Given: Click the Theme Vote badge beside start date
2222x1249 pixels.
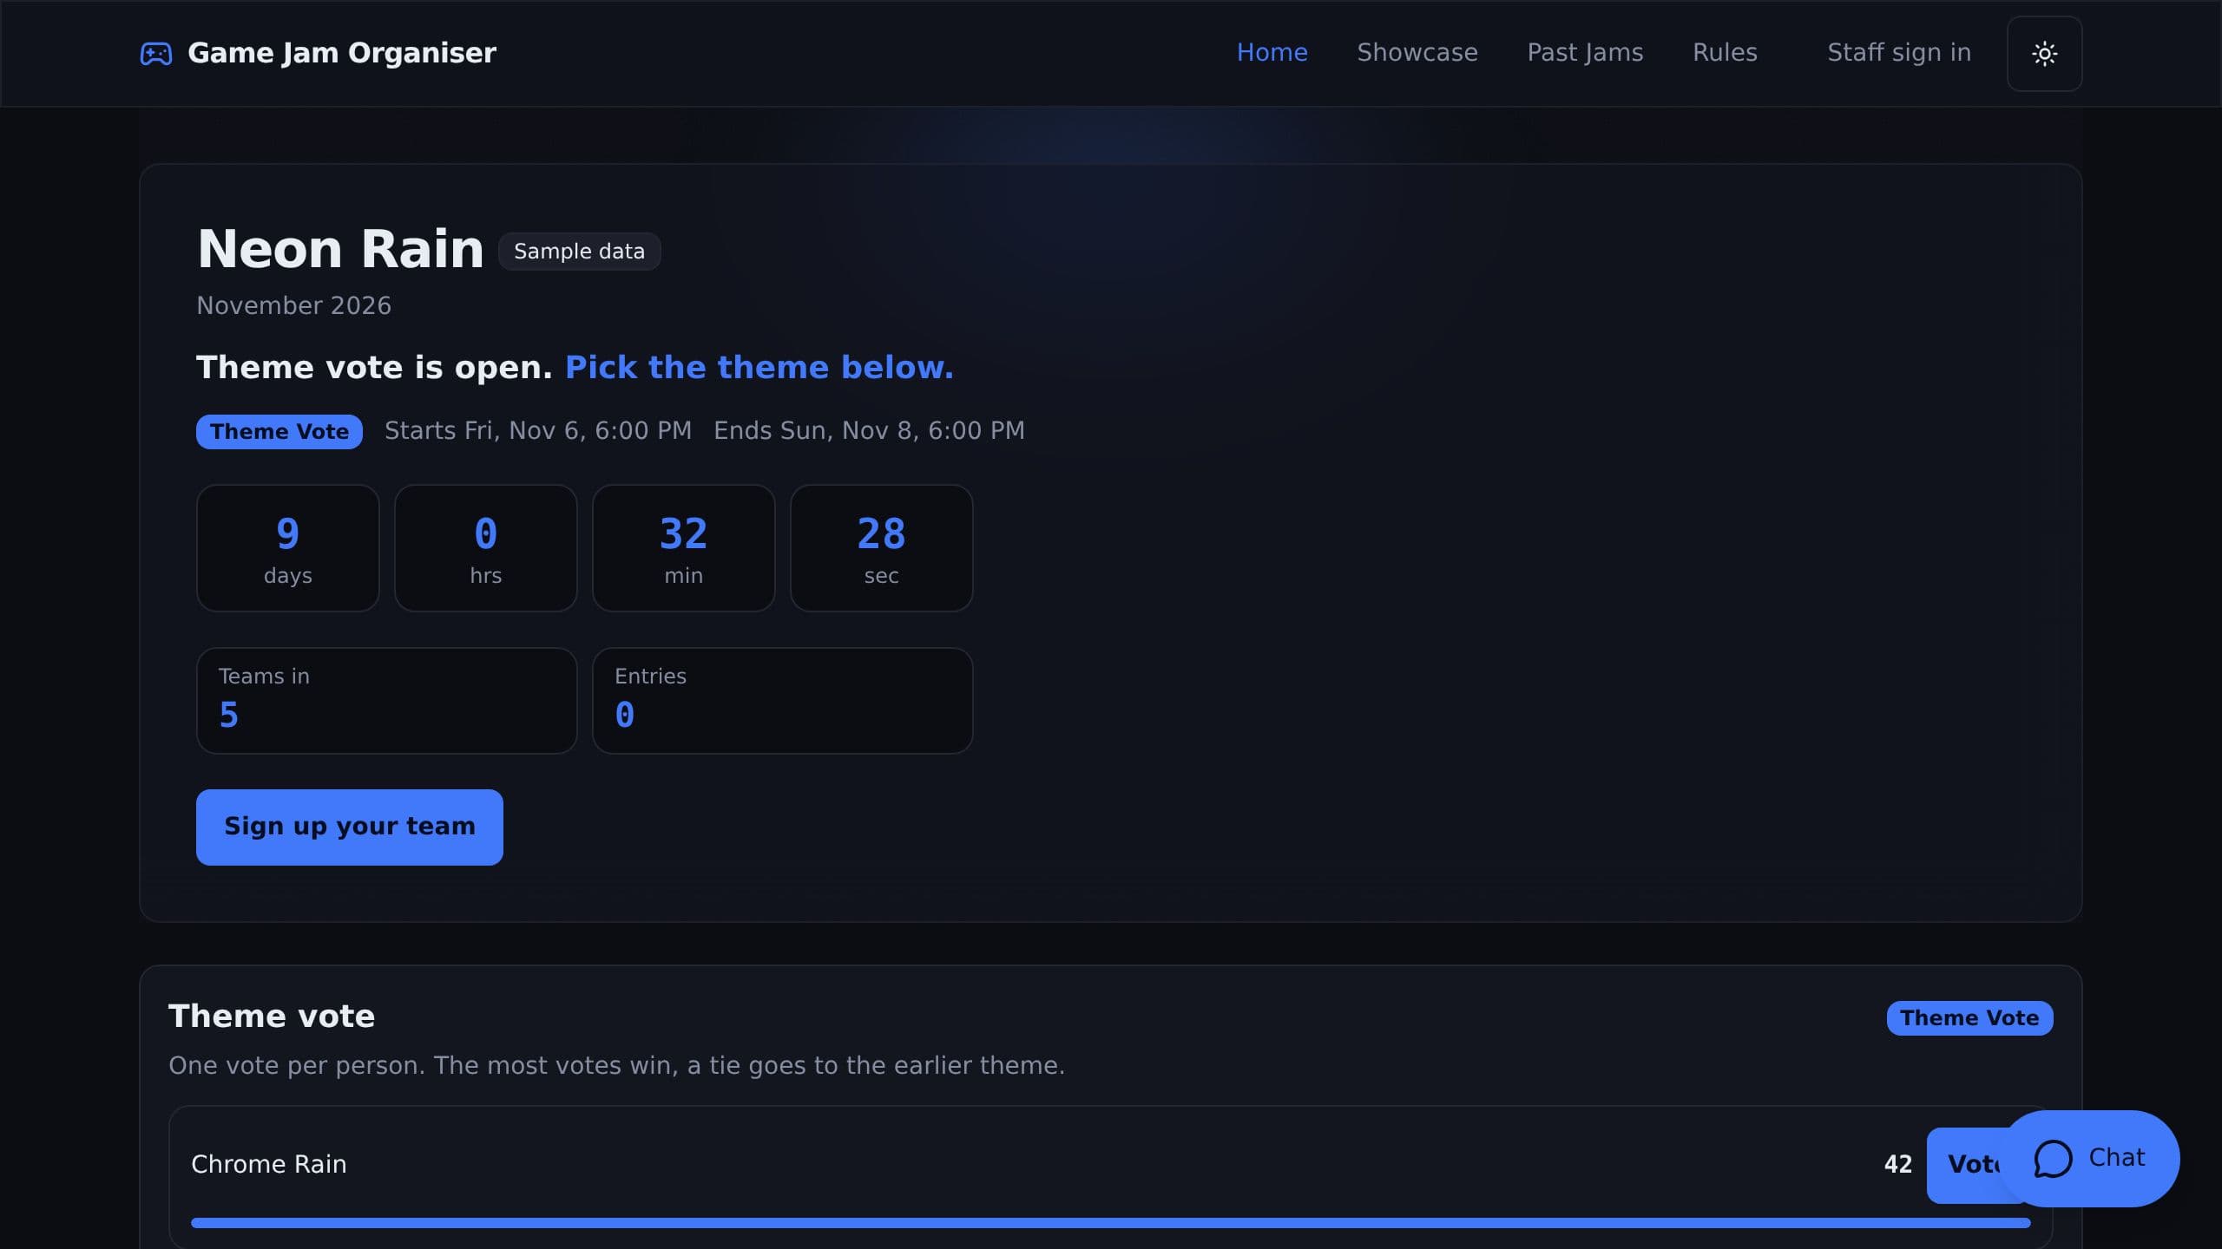Looking at the screenshot, I should pyautogui.click(x=279, y=432).
